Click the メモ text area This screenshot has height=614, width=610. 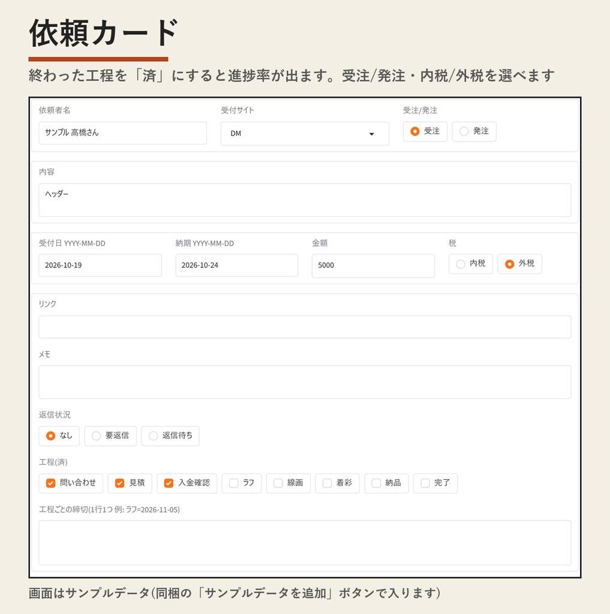[x=305, y=382]
